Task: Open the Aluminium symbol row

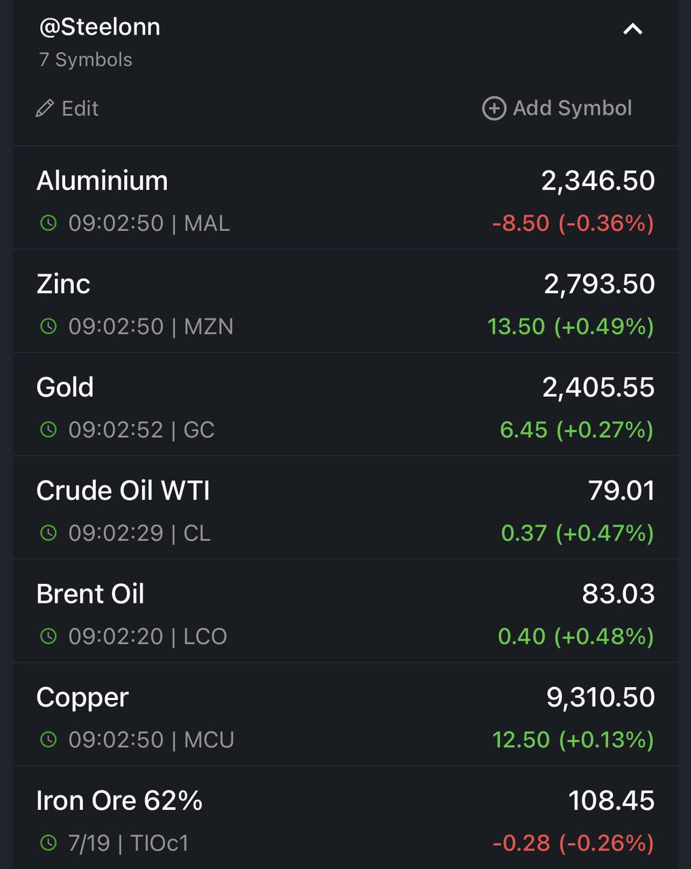Action: (345, 198)
